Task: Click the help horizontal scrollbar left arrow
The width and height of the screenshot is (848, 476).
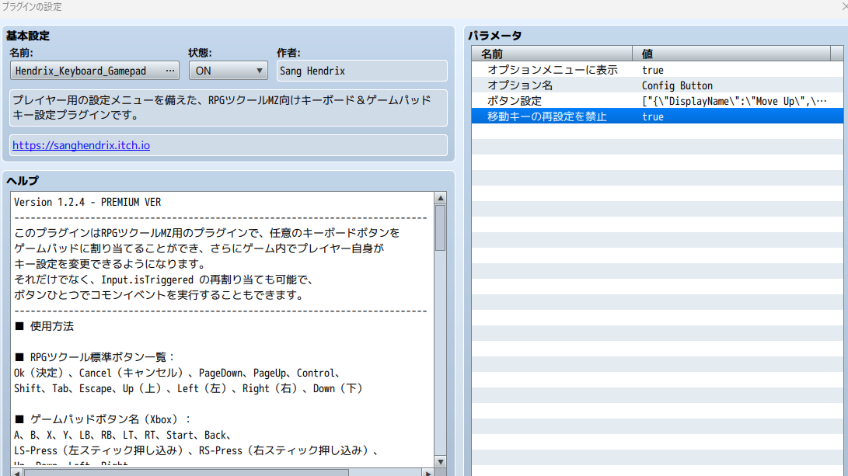Action: pyautogui.click(x=16, y=471)
